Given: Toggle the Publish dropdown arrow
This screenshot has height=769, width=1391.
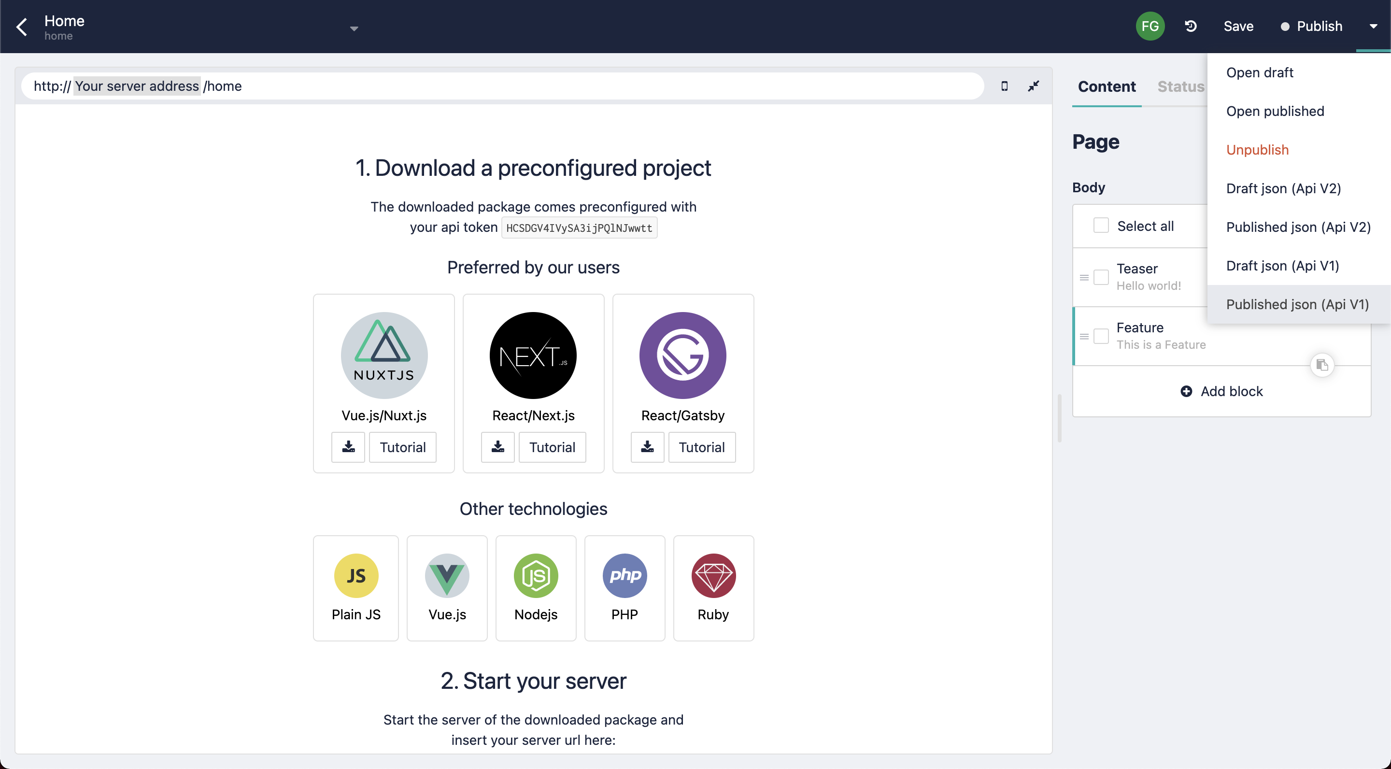Looking at the screenshot, I should (1373, 26).
